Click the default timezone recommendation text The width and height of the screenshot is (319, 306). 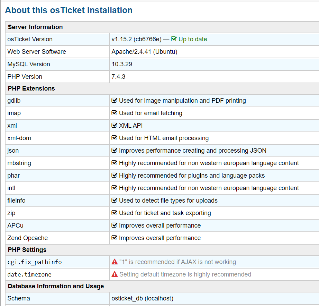coord(185,274)
